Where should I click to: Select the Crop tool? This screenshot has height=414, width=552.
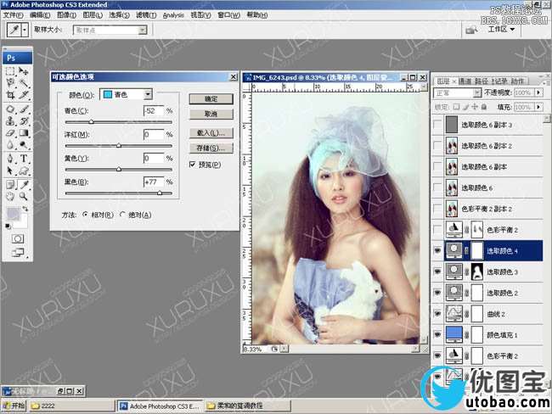pyautogui.click(x=10, y=95)
